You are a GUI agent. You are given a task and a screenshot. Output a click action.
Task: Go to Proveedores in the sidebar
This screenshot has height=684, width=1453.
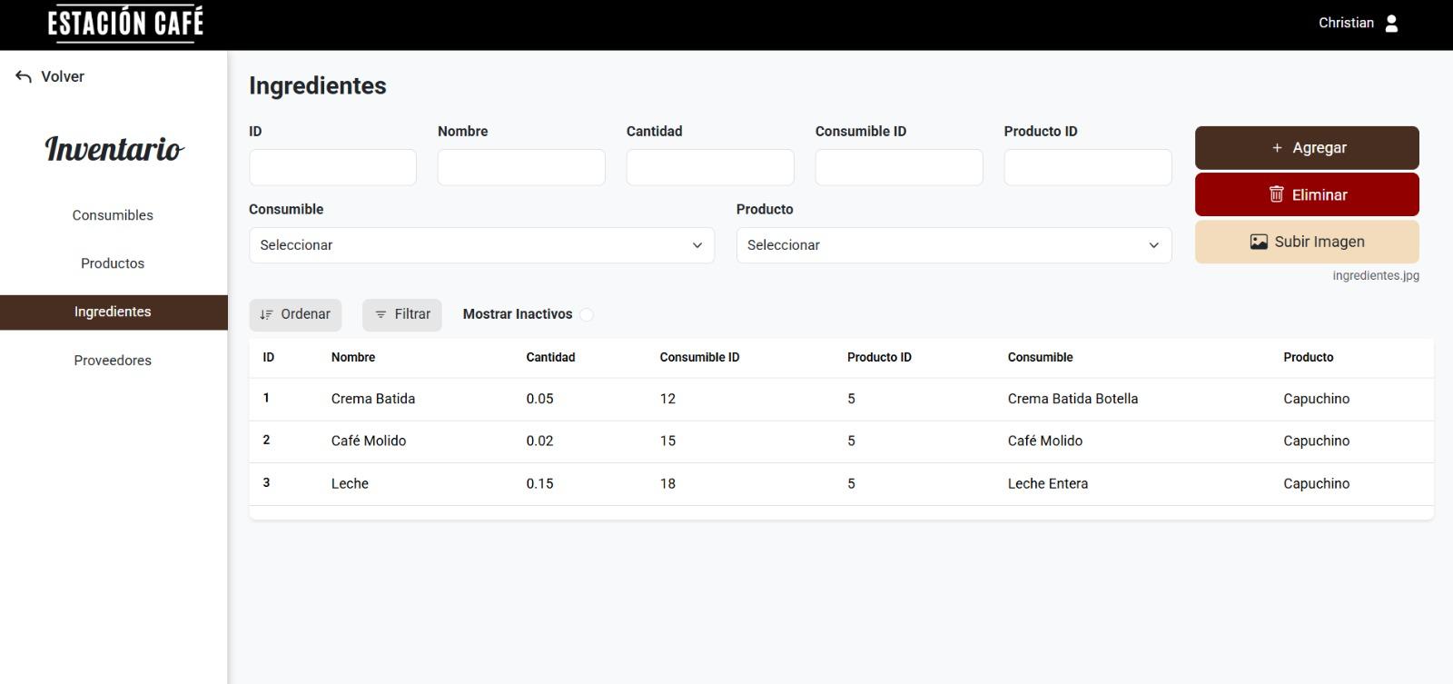coord(113,361)
